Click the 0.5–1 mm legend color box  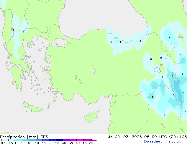coord(12,140)
